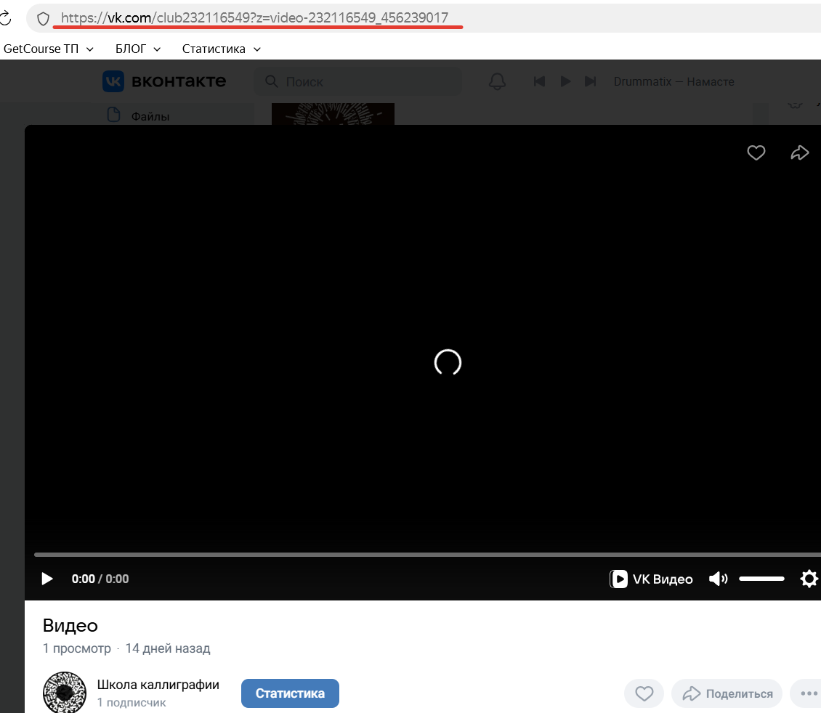
Task: Toggle the heart next to Поделиться
Action: click(x=644, y=693)
